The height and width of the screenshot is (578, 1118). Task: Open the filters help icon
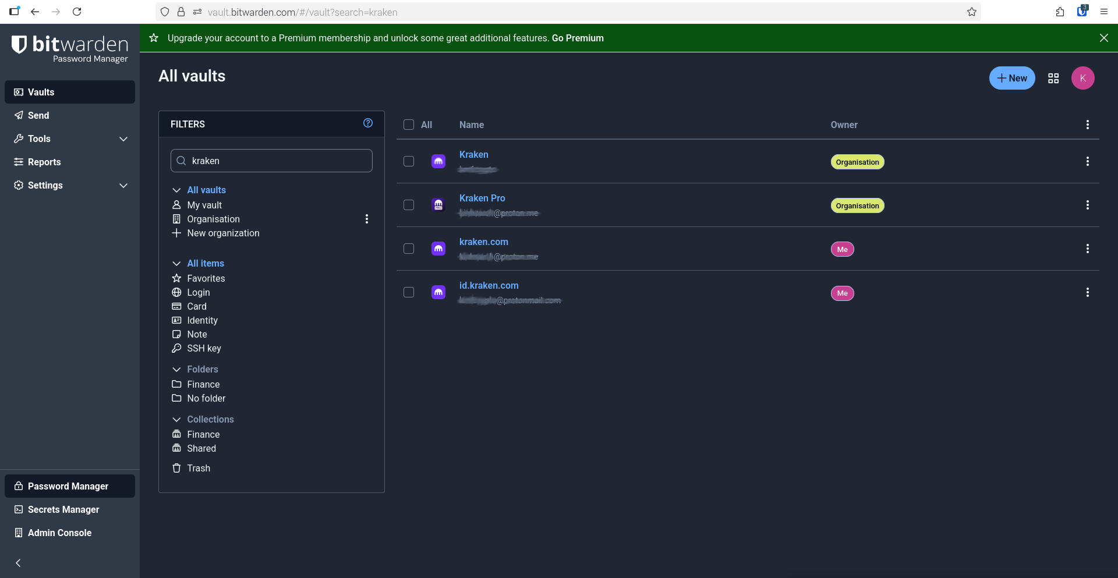pos(368,123)
